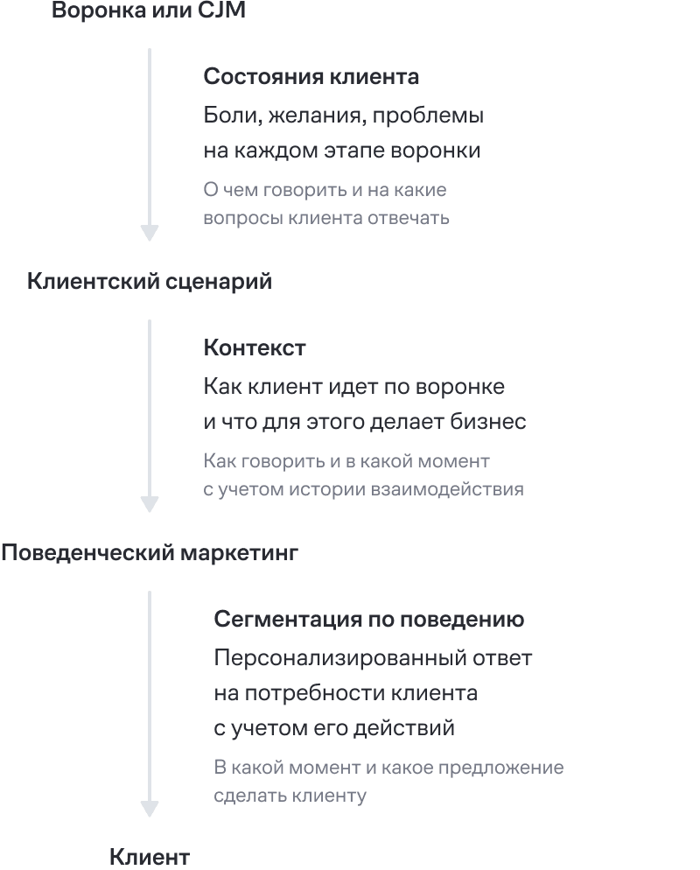The width and height of the screenshot is (700, 870).
Task: Click the arrowhead pointing to Поведенческий маркетинг
Action: click(x=150, y=504)
